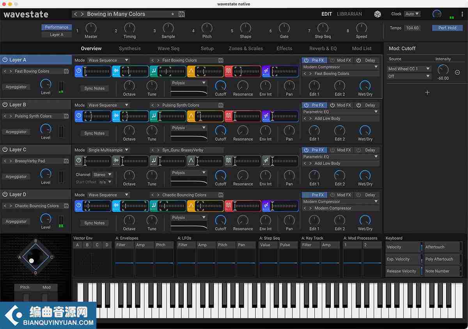
Task: Select Layer A shape lane icon
Action: coord(191,71)
